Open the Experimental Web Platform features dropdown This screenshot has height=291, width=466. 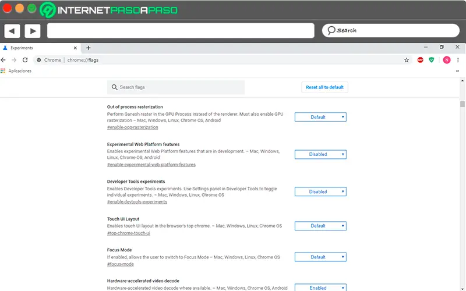(320, 154)
